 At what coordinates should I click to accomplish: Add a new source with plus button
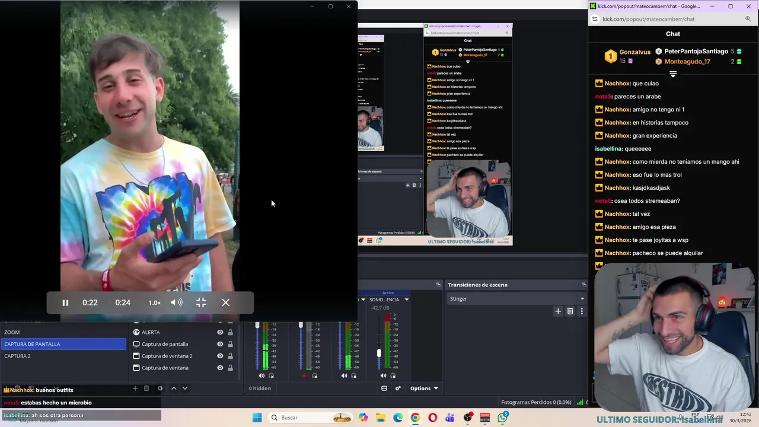135,388
